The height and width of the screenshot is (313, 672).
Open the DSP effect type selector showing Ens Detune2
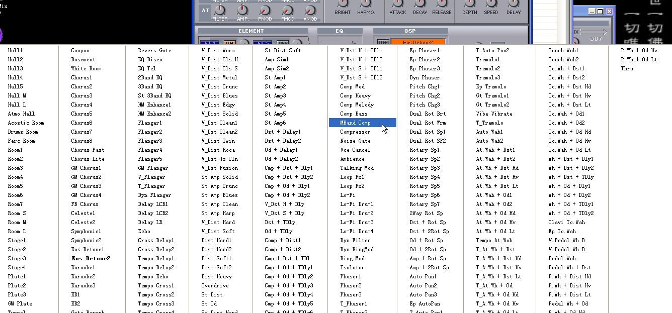pos(418,42)
